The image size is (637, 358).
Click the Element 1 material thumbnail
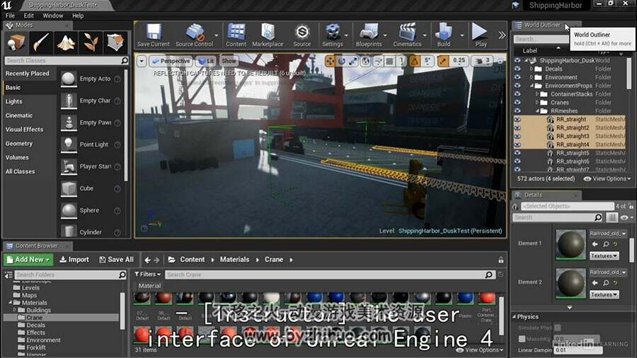[x=570, y=245]
